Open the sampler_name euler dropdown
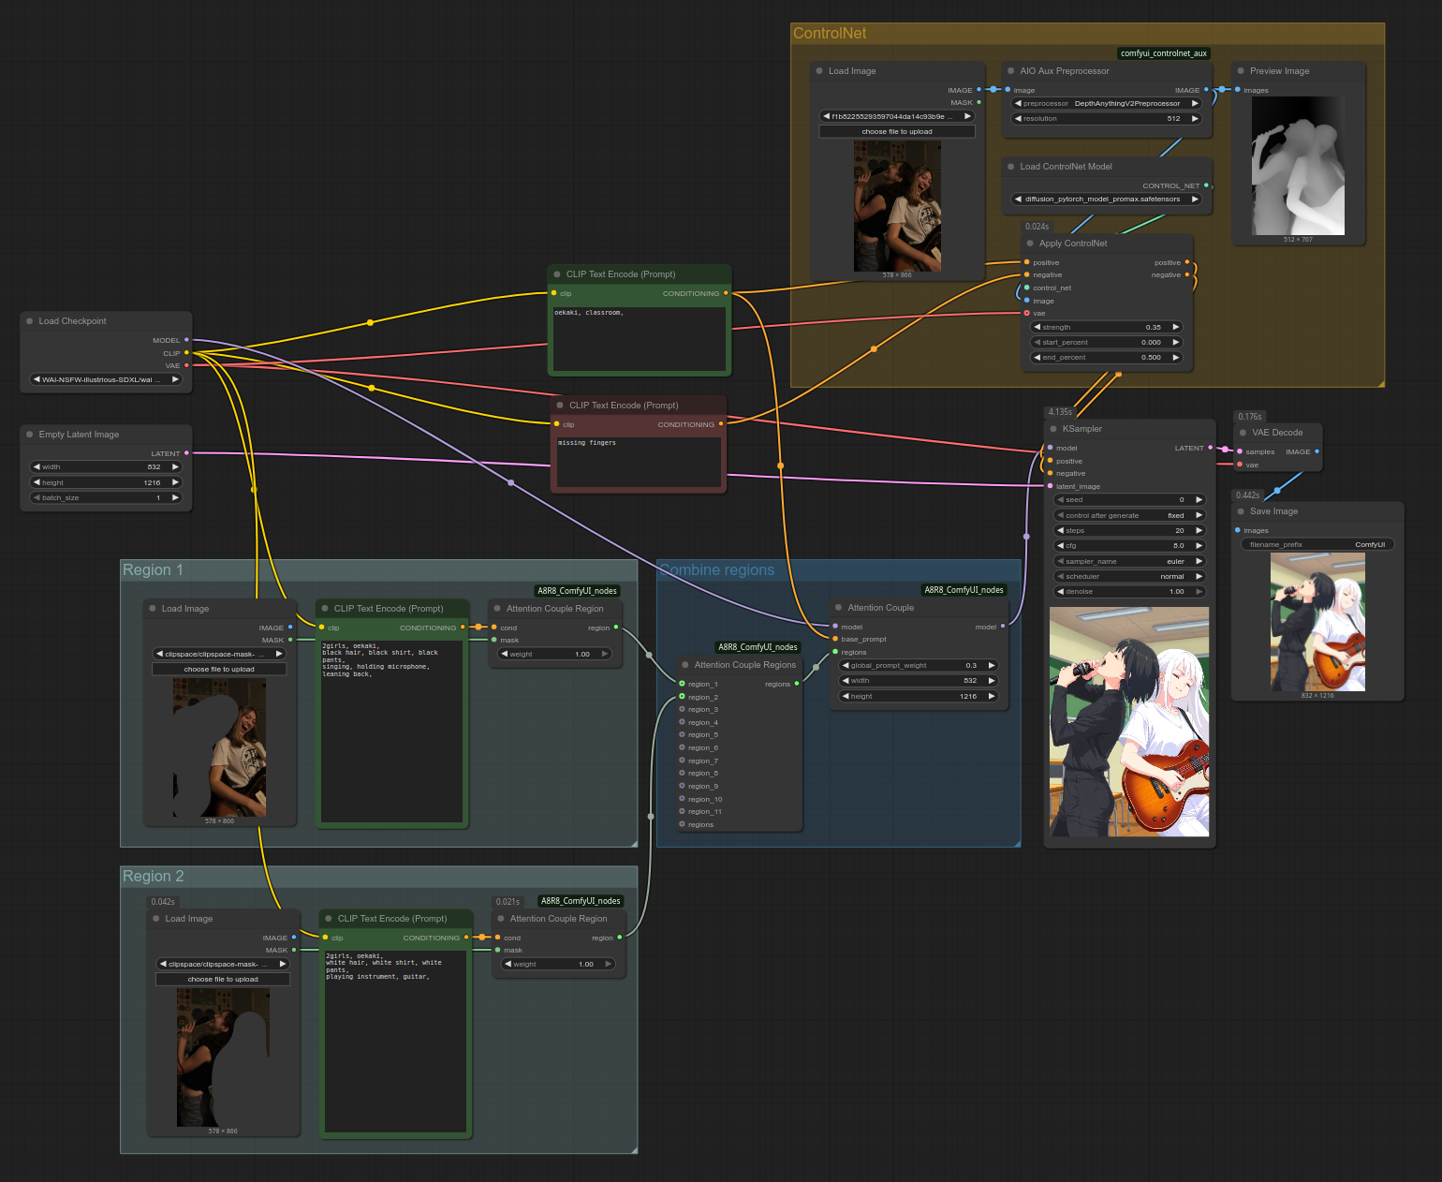Viewport: 1442px width, 1182px height. click(1129, 561)
